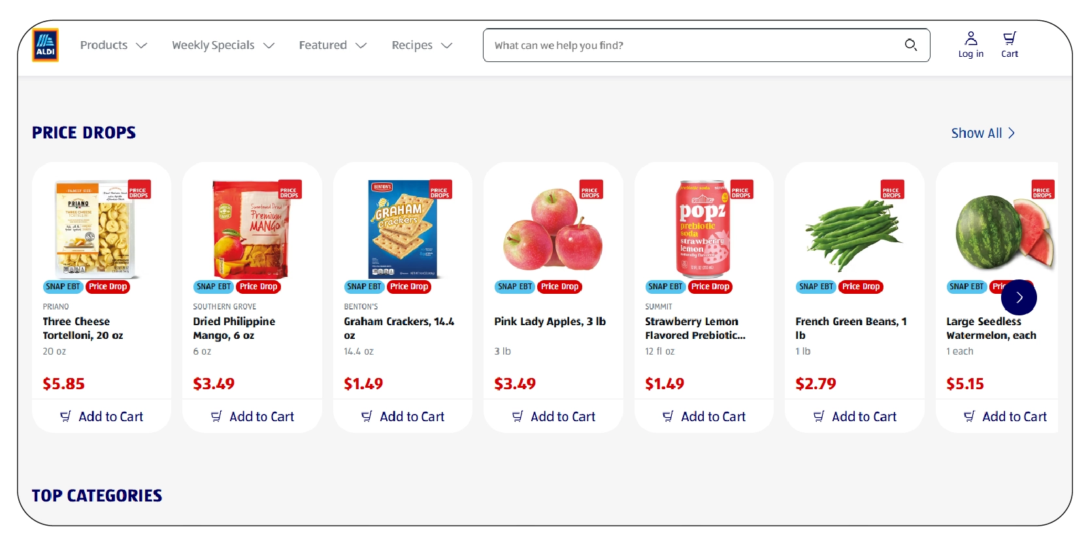
Task: Click the Log in account icon
Action: pyautogui.click(x=970, y=38)
